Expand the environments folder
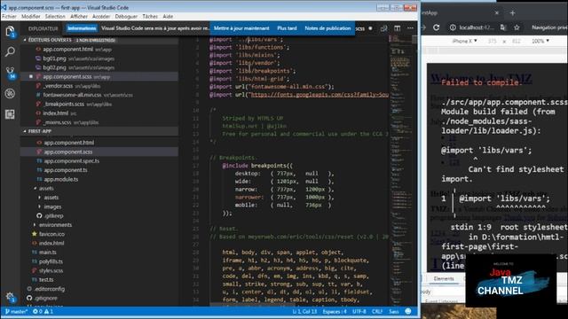Image resolution: width=568 pixels, height=319 pixels. tap(55, 225)
